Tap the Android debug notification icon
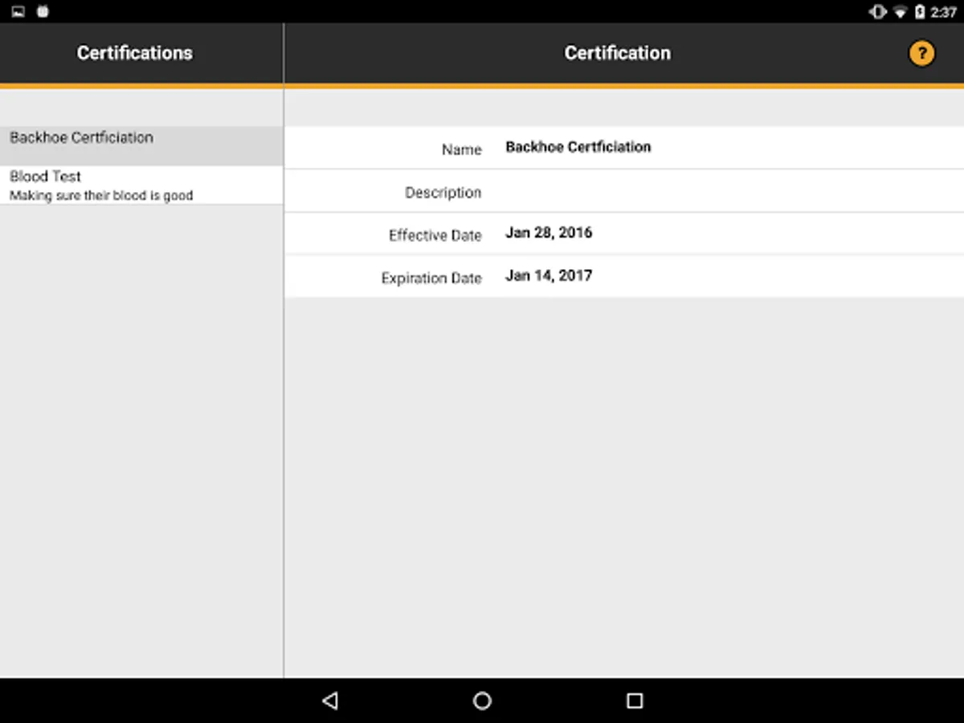Image resolution: width=964 pixels, height=723 pixels. click(x=43, y=11)
